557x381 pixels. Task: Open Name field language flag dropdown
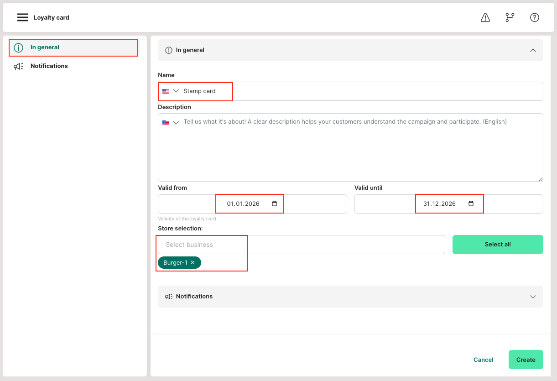[171, 91]
